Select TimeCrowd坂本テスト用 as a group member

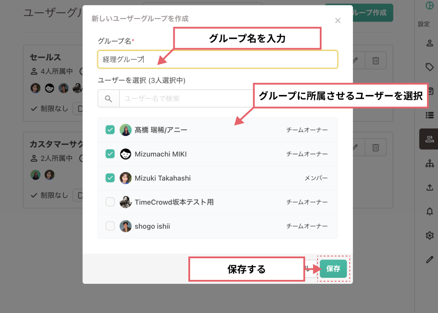(x=110, y=201)
